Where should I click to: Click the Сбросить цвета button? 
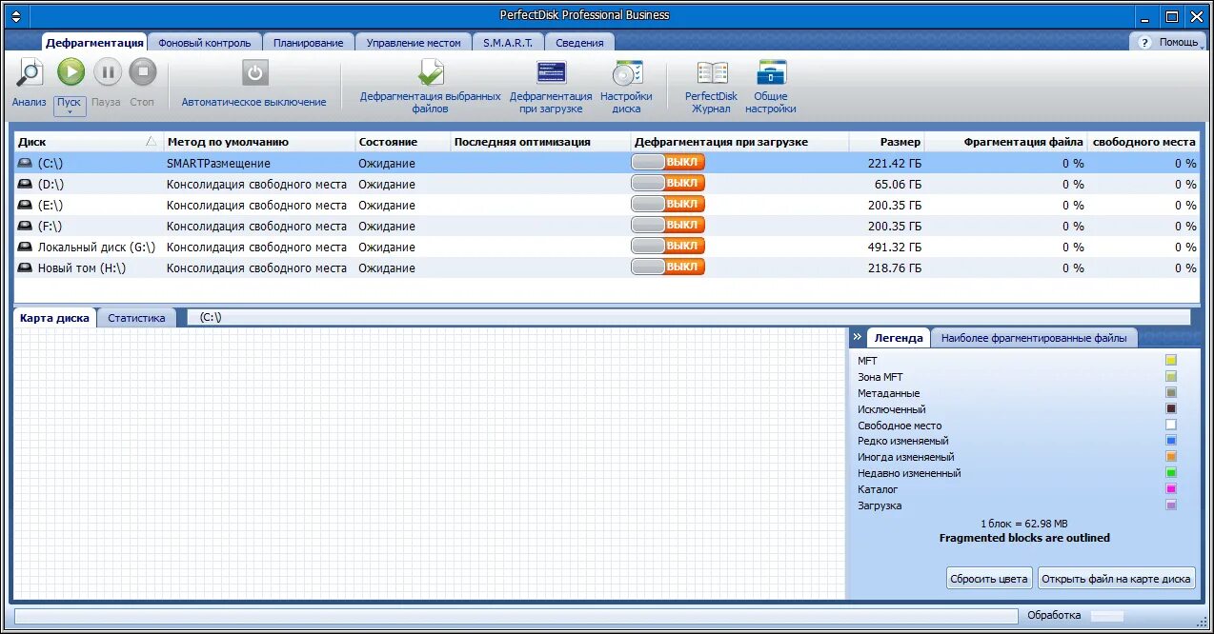[989, 579]
